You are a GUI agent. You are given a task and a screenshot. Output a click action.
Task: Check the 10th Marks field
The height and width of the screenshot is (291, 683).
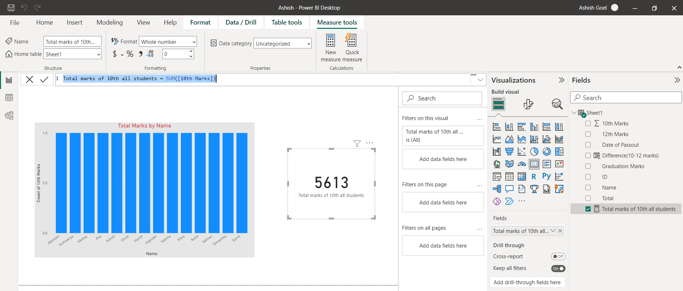(588, 123)
